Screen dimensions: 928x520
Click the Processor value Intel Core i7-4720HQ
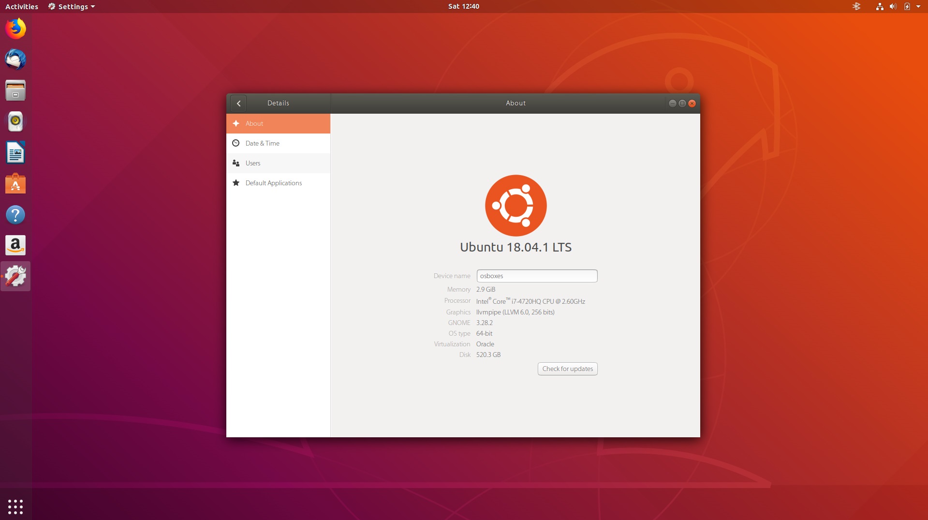click(x=530, y=301)
